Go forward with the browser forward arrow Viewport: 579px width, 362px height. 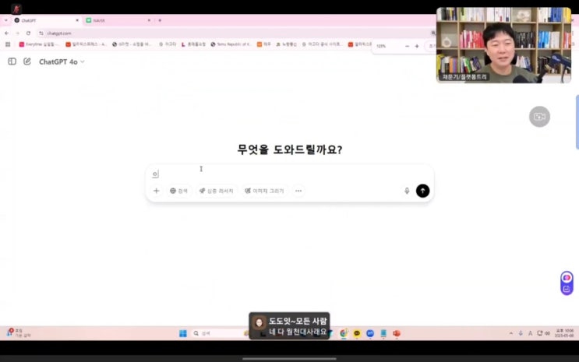point(17,33)
